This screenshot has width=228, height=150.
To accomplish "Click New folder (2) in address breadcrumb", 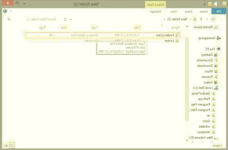I will (177, 19).
